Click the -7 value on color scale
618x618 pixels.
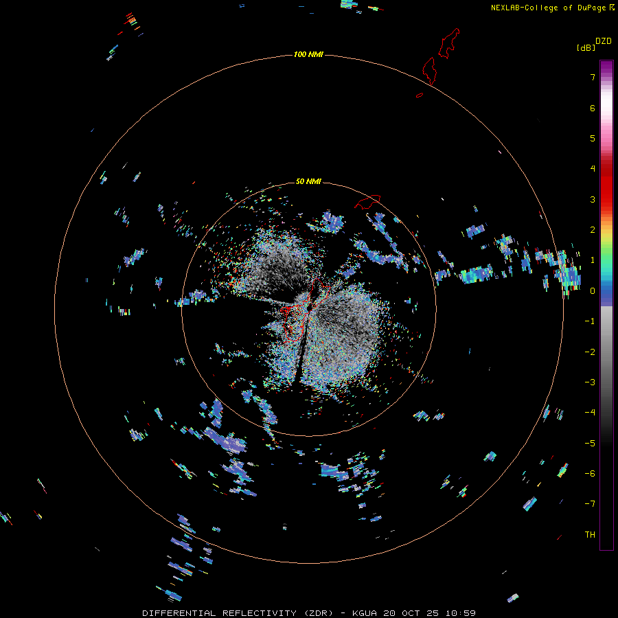(x=590, y=504)
